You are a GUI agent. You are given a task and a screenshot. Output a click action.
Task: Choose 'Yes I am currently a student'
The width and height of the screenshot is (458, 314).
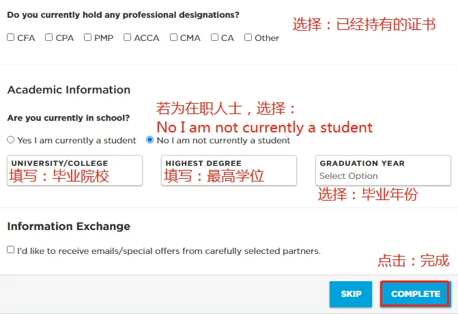click(11, 140)
